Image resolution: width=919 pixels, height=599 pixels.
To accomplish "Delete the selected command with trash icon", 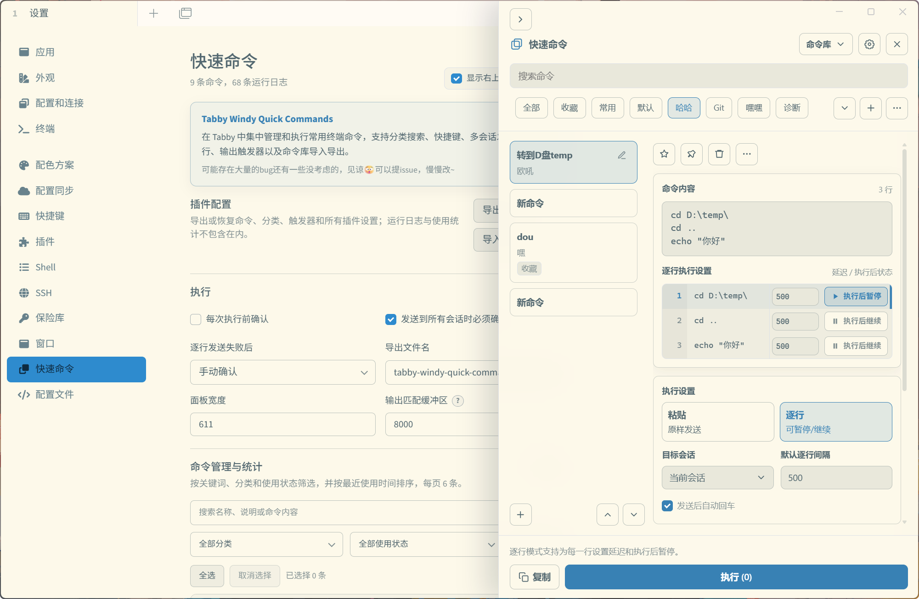I will click(x=719, y=154).
